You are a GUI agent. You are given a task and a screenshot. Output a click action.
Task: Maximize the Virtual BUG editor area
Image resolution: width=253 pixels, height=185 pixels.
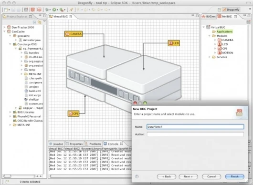click(197, 16)
